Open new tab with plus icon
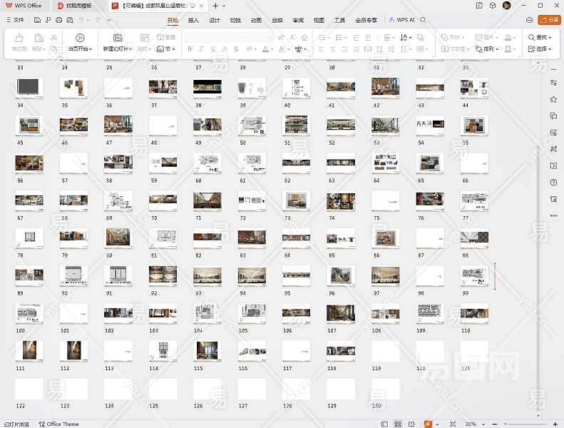The width and height of the screenshot is (564, 428). click(x=215, y=6)
